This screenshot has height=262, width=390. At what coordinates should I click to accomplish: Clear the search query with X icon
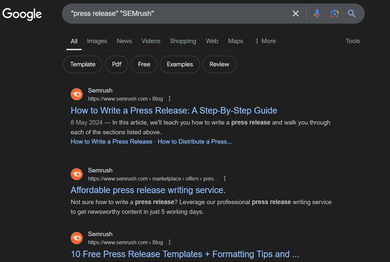296,14
